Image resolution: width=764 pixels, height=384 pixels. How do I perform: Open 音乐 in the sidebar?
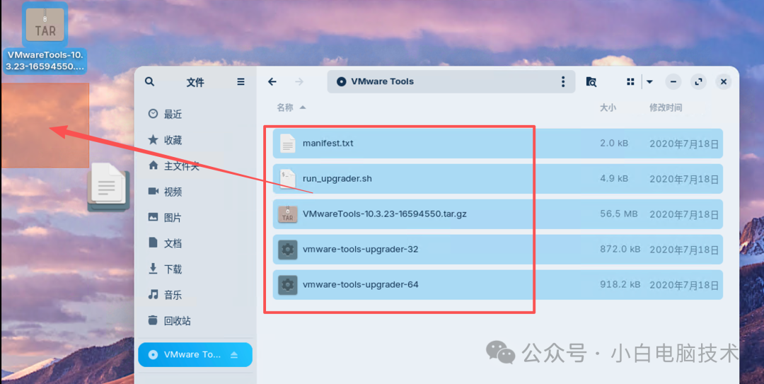click(173, 296)
